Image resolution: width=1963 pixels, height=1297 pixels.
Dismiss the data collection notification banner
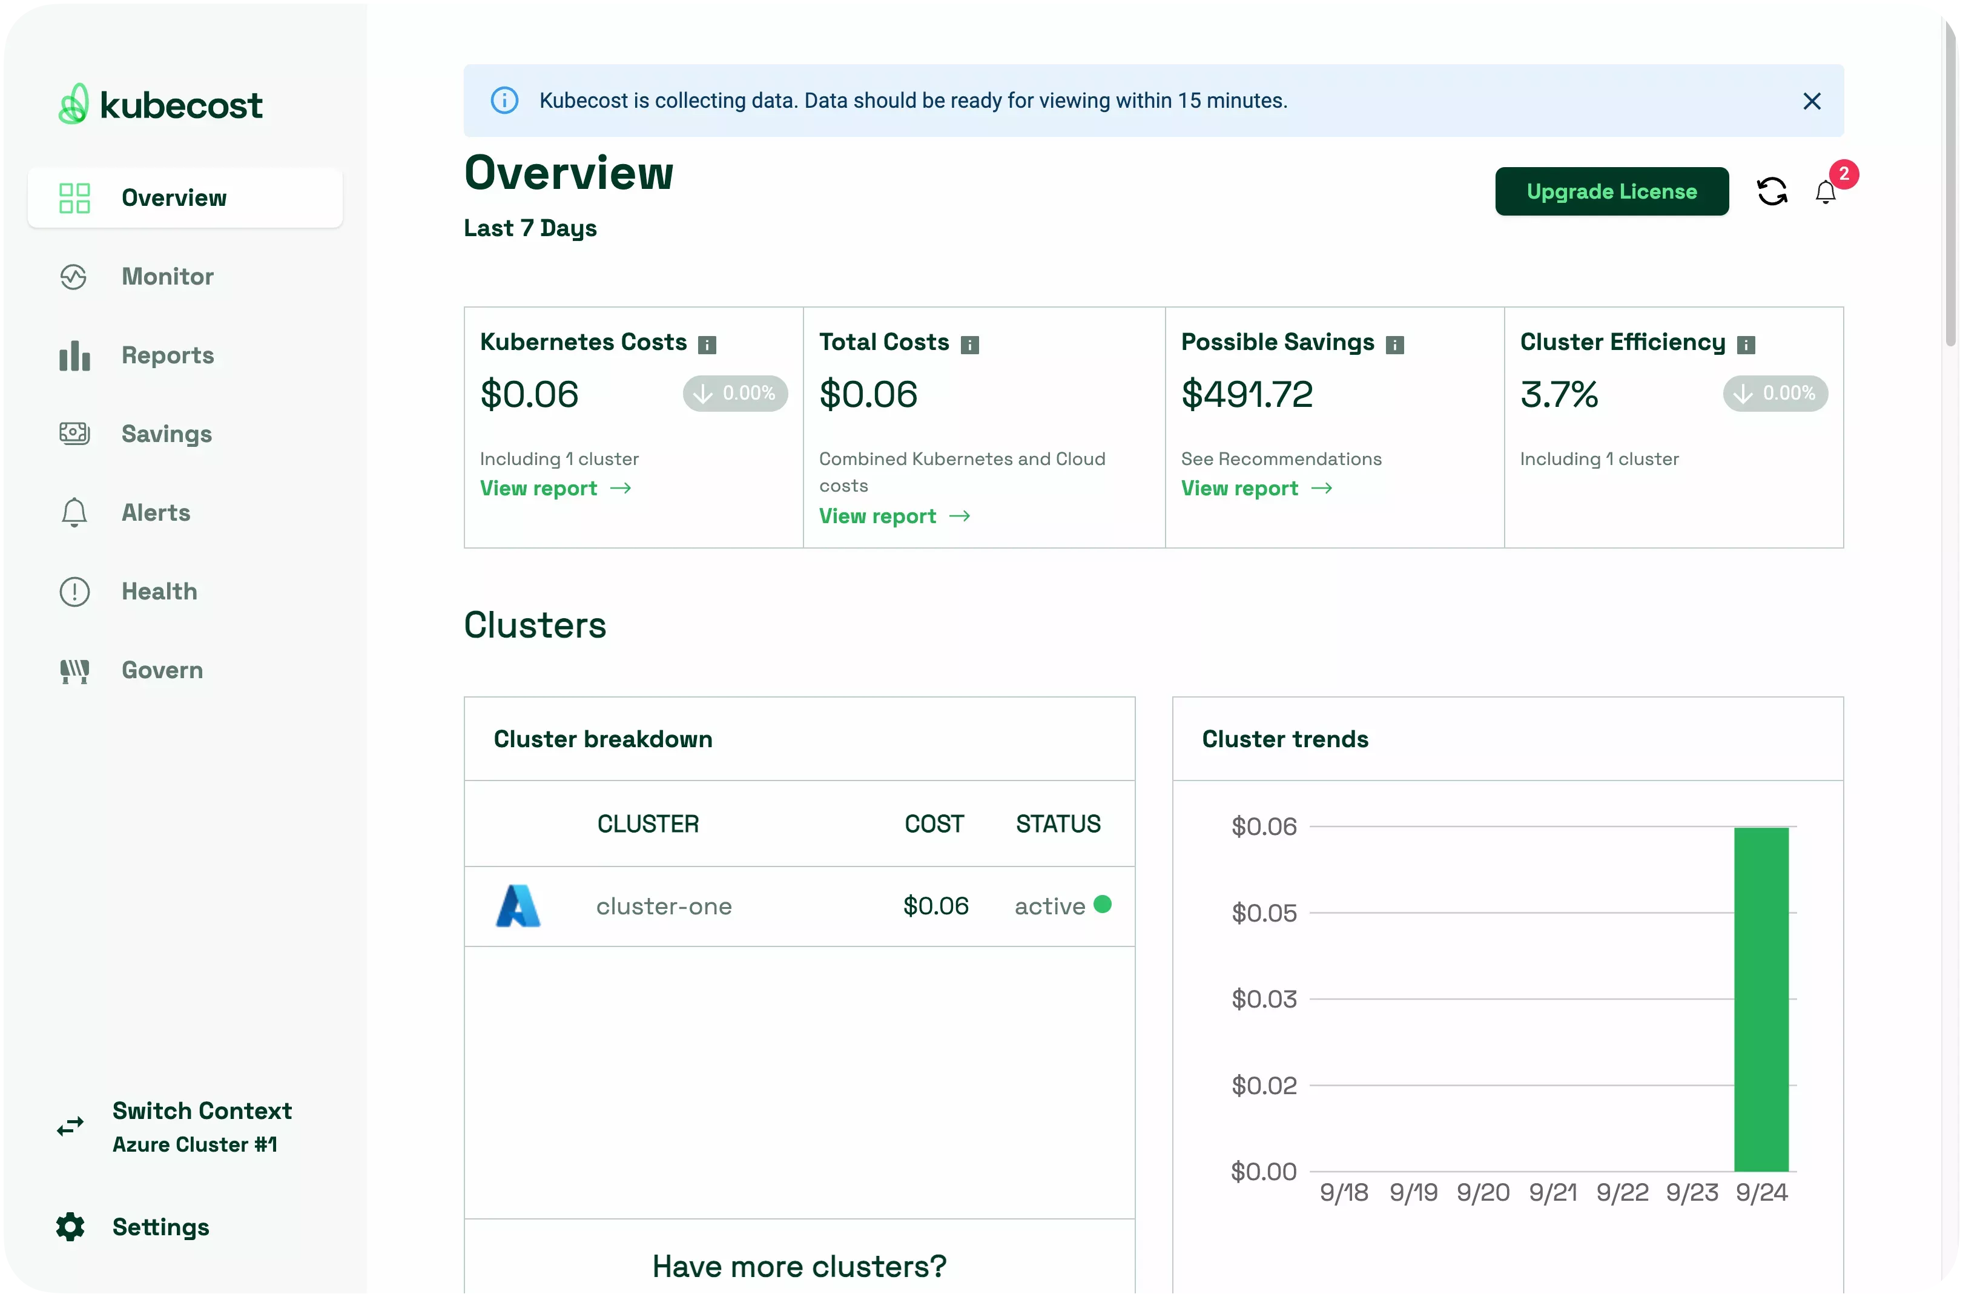pos(1812,100)
